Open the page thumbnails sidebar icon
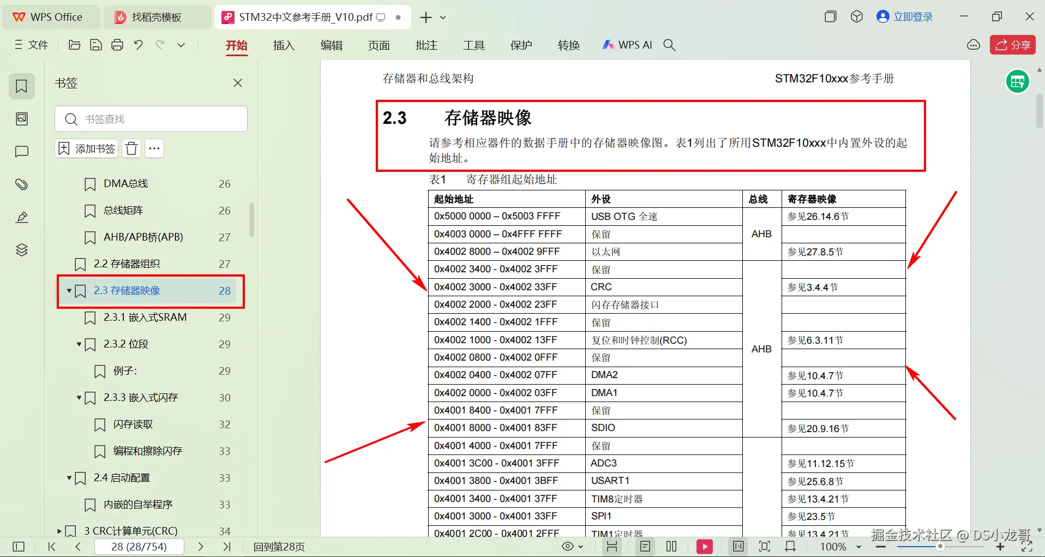Screen dimensions: 1045x557 (x=22, y=119)
